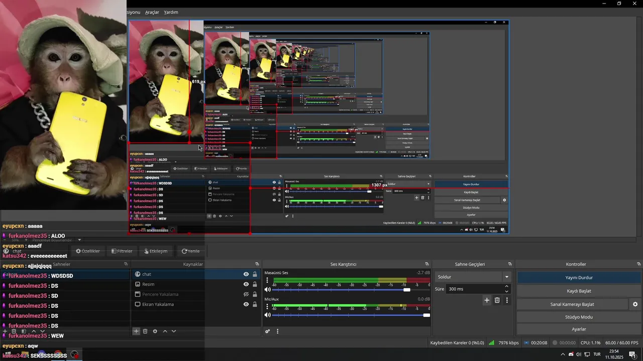643x361 pixels.
Task: Click the Masaüstü Ses volume slider handle
Action: point(407,290)
